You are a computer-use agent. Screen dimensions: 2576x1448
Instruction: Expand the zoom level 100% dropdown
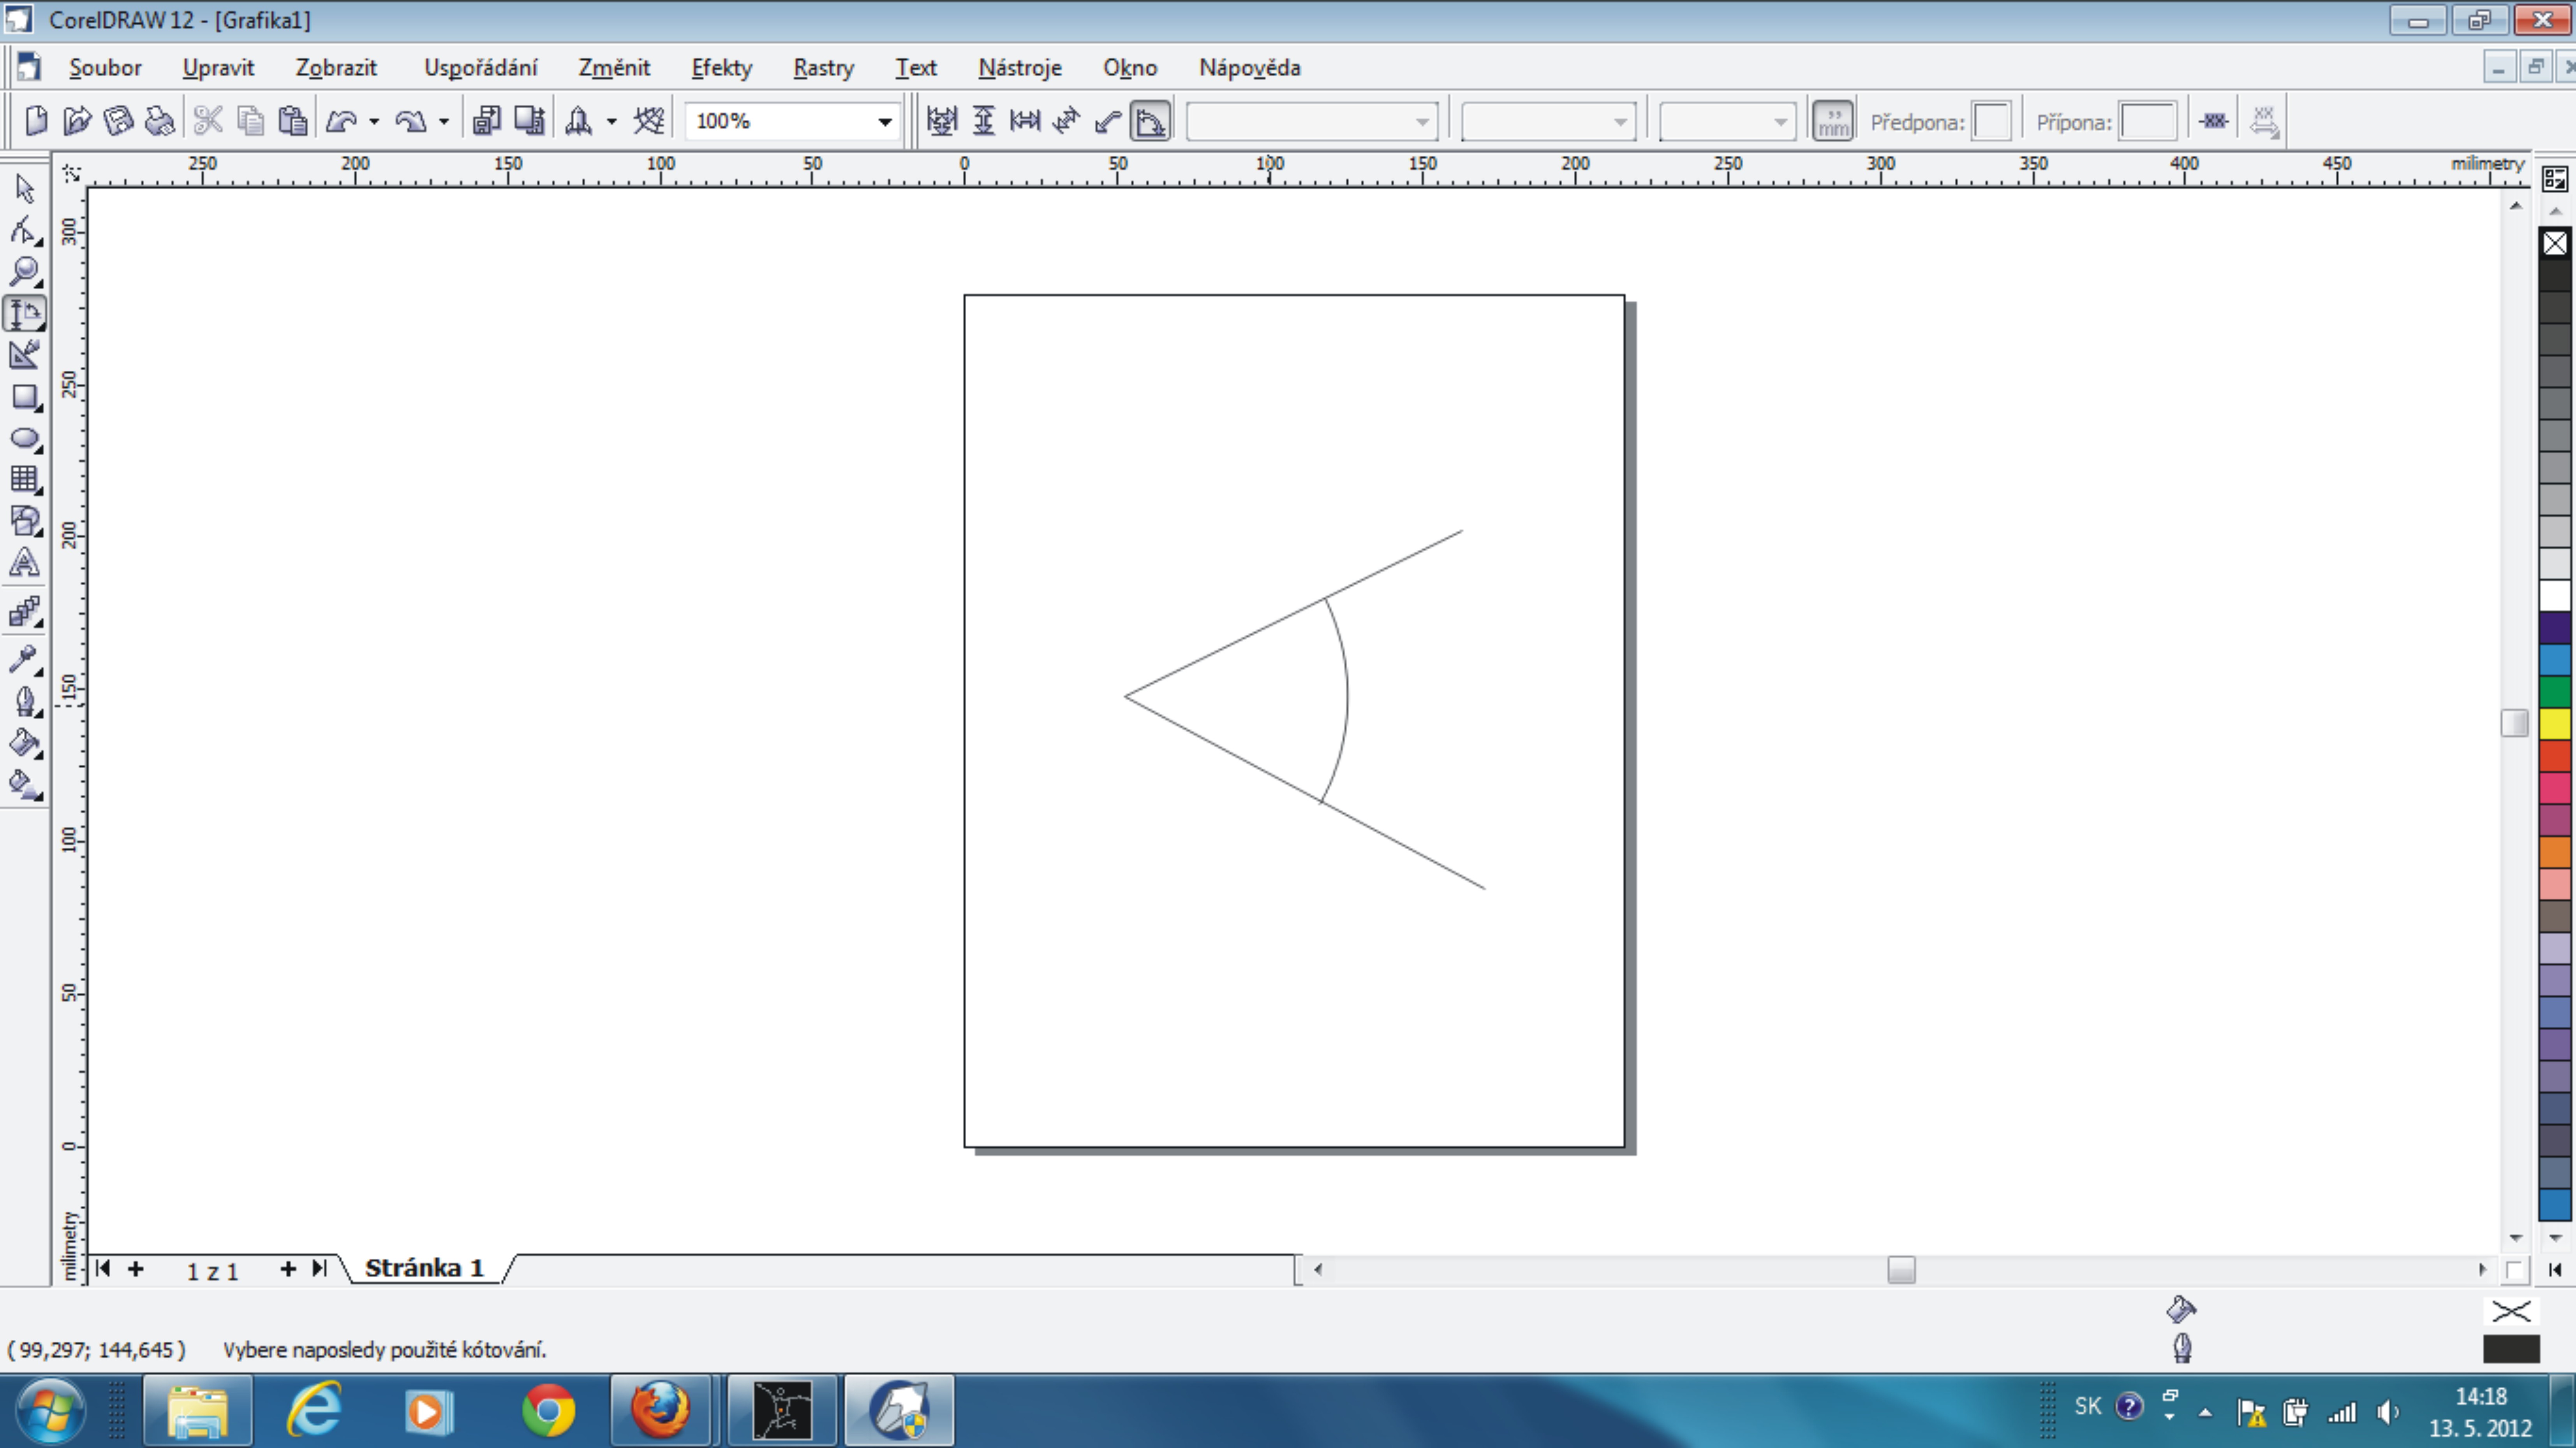[x=885, y=122]
